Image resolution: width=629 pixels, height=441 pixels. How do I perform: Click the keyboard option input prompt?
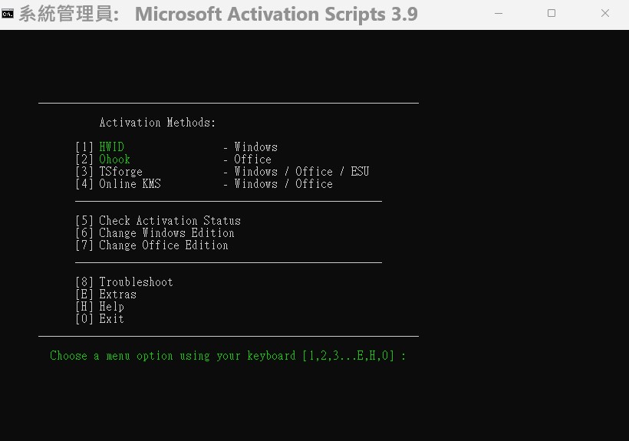228,356
